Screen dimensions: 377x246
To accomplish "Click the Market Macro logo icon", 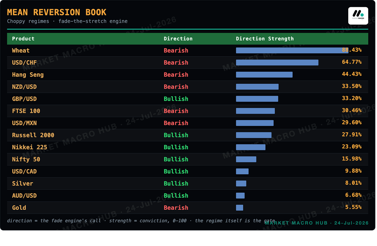I will (x=358, y=16).
